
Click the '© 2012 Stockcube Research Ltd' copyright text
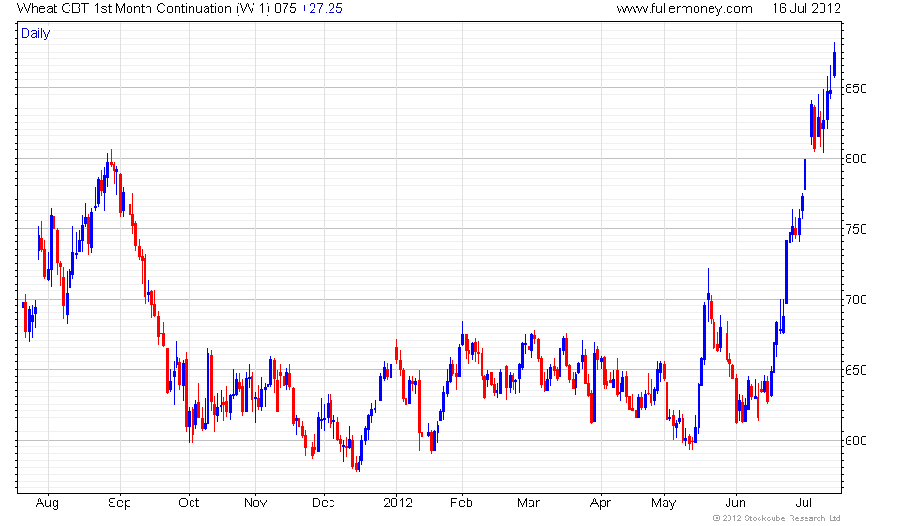point(777,518)
